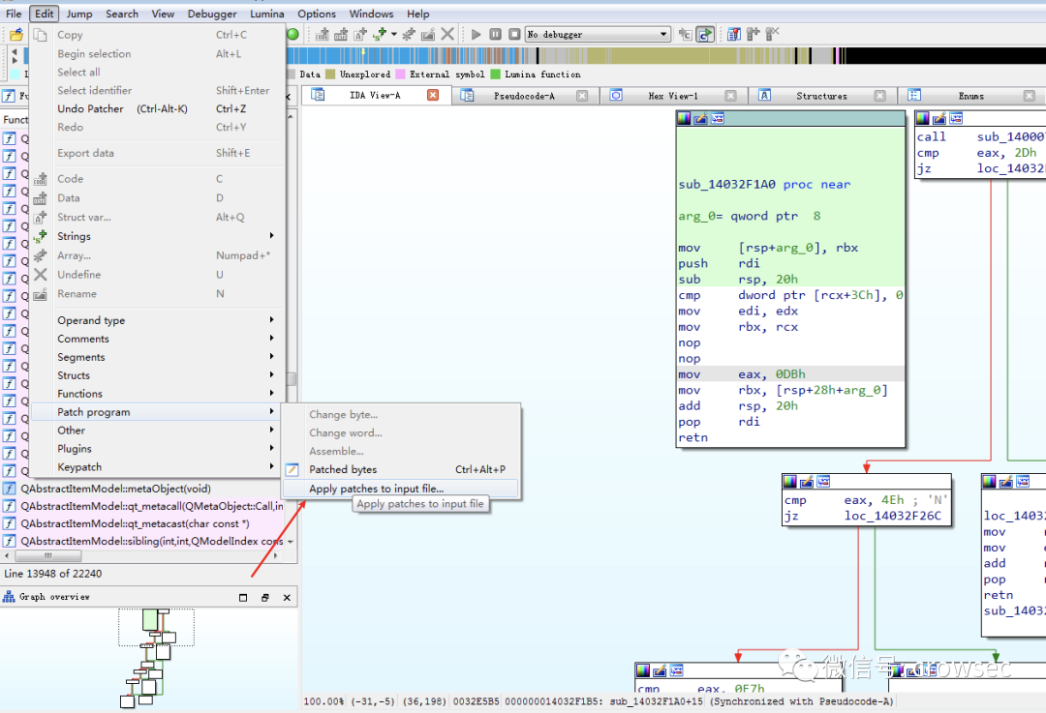Click the color icon of sub_14032F1A0 node
The image size is (1046, 713).
tap(684, 119)
